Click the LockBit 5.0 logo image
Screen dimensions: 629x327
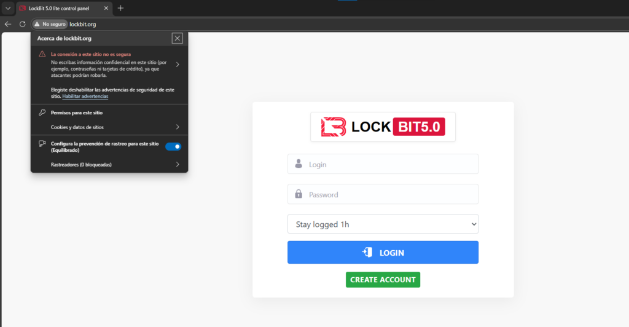pyautogui.click(x=383, y=127)
